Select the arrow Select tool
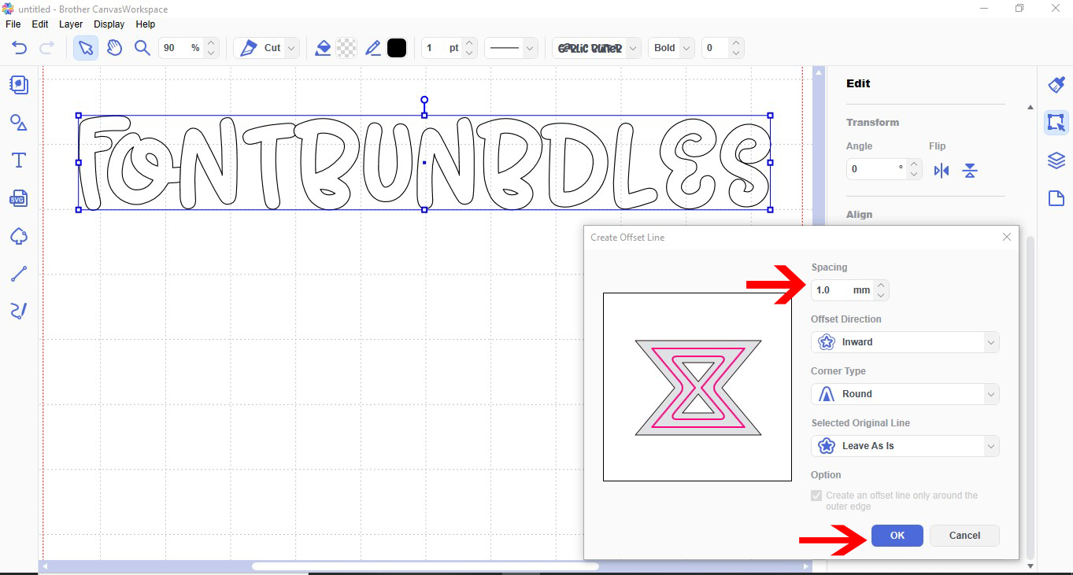The height and width of the screenshot is (575, 1073). coord(86,48)
